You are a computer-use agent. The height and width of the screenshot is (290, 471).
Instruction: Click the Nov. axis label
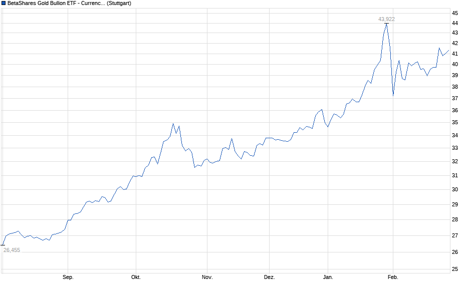click(207, 276)
